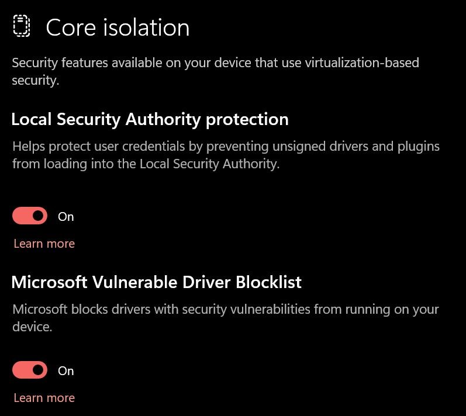Turn off Local Security Authority protection toggle
The height and width of the screenshot is (416, 466).
[x=30, y=216]
